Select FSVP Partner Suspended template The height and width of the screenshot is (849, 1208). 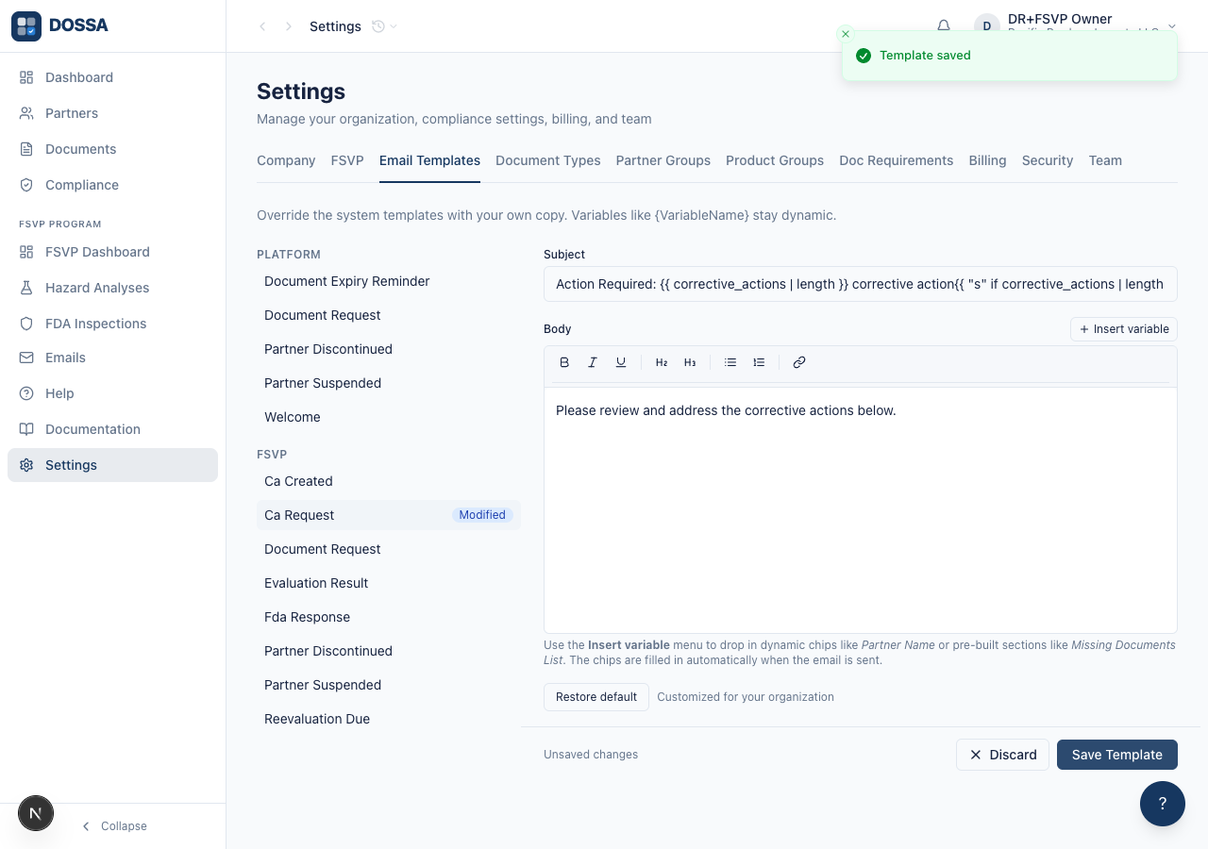[389, 685]
